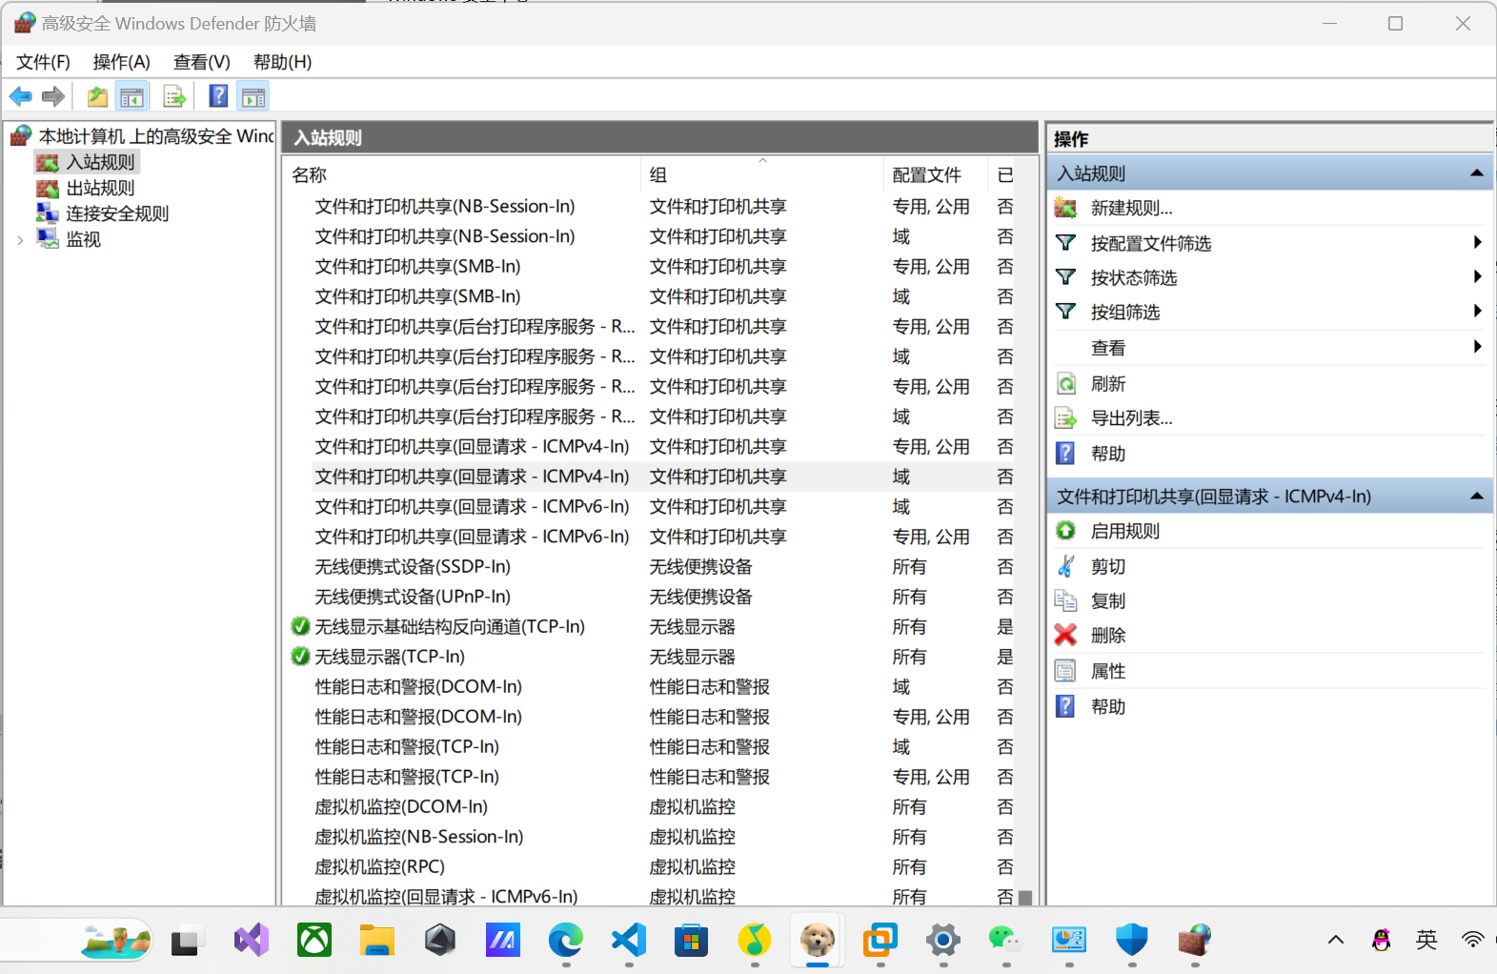This screenshot has height=974, width=1497.
Task: Open the 查看(V) menu in the menu bar
Action: tap(201, 62)
